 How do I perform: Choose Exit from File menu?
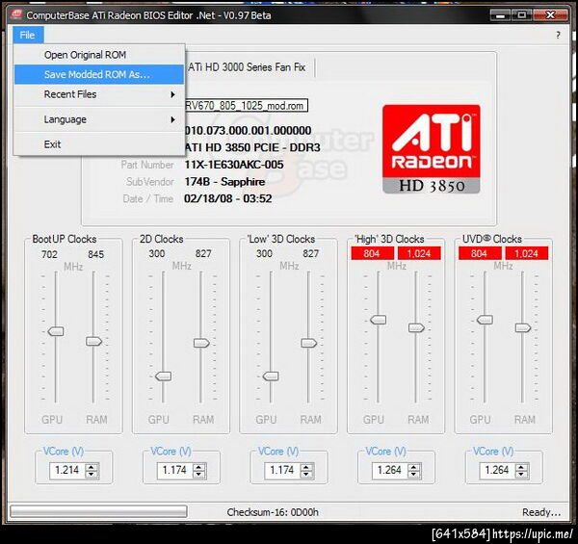coord(99,144)
